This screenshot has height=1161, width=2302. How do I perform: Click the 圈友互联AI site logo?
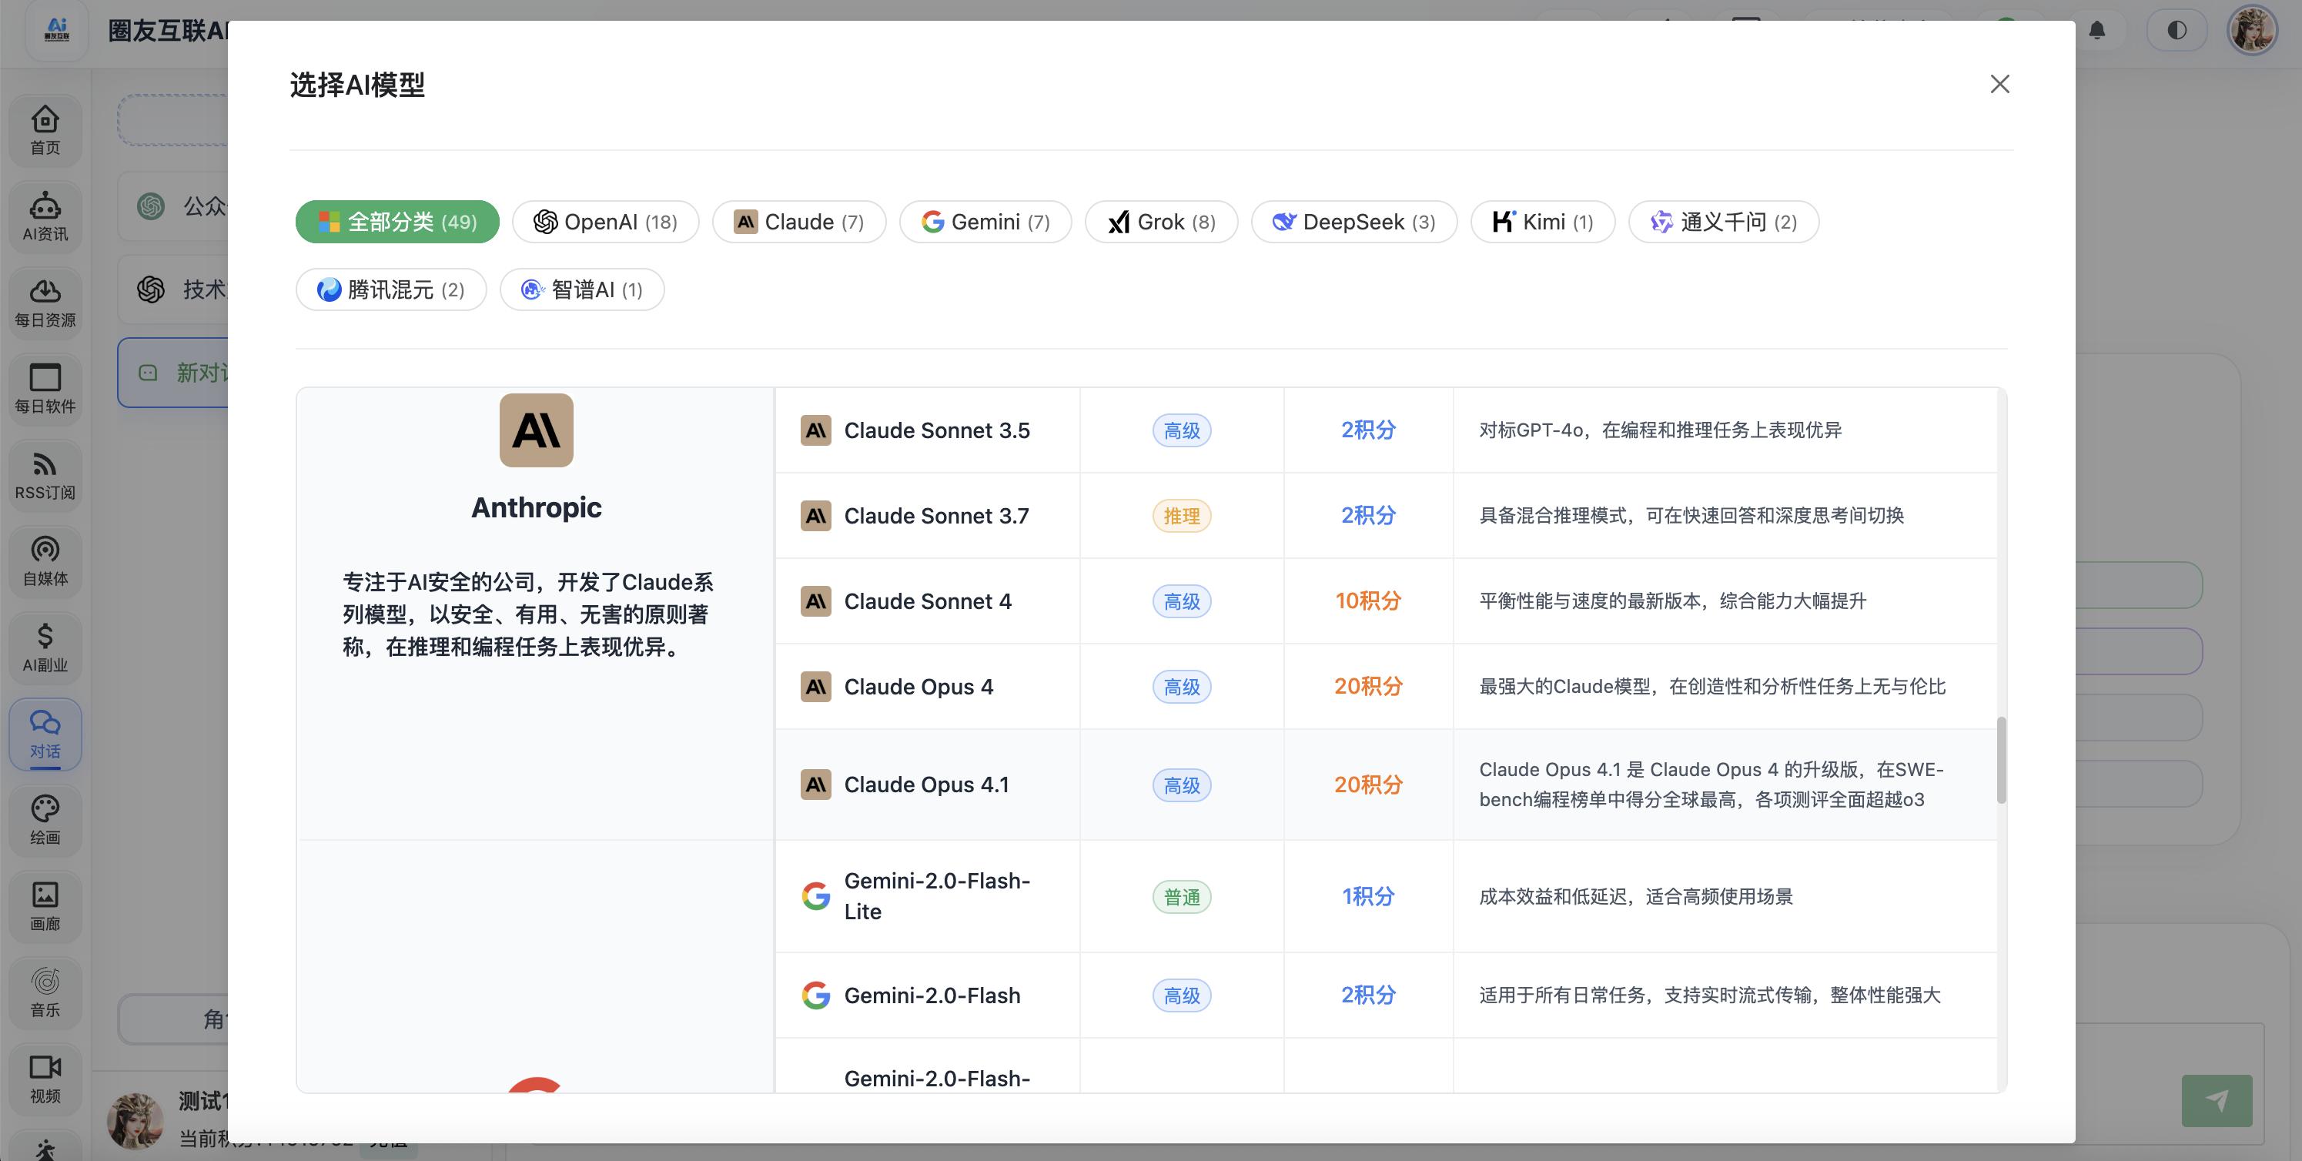[x=57, y=29]
